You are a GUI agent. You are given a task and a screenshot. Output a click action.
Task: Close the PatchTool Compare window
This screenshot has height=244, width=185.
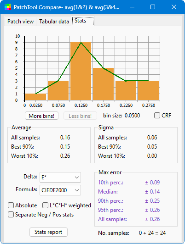(x=174, y=7)
